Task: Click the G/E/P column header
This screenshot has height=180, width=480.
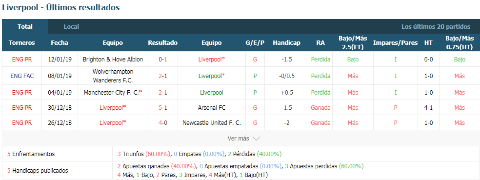Action: click(x=255, y=43)
